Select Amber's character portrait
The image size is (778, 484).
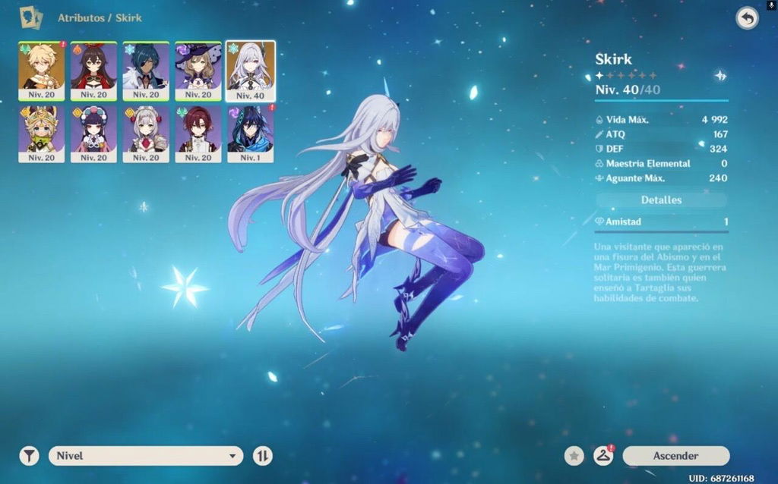pos(93,71)
